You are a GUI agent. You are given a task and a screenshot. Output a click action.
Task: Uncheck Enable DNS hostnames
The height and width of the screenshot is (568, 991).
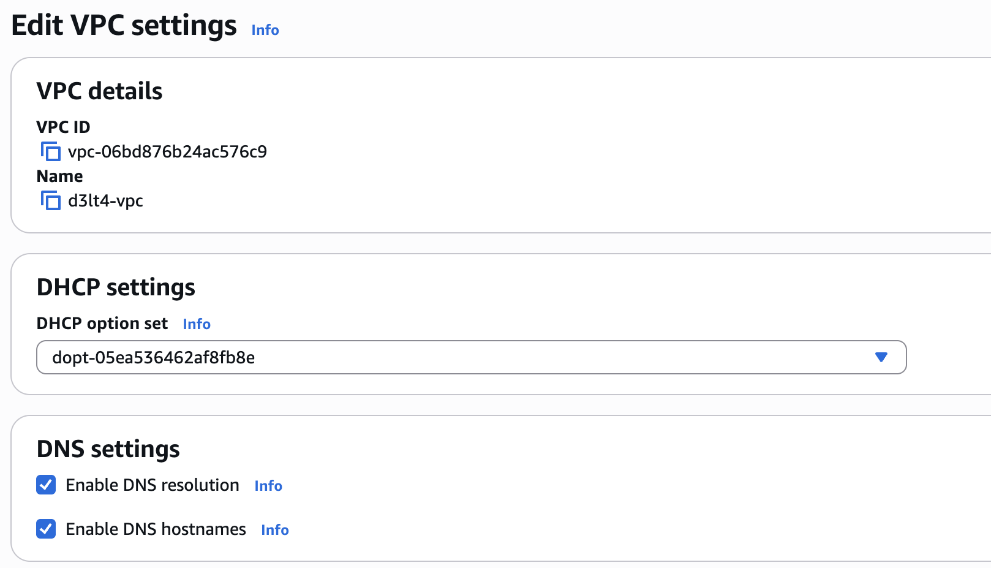click(x=46, y=529)
